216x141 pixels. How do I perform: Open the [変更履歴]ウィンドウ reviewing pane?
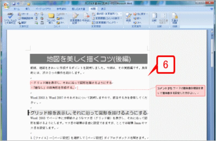coord(105,22)
